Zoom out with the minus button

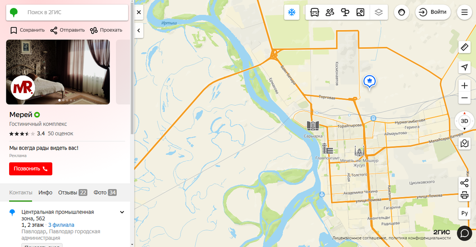point(464,98)
